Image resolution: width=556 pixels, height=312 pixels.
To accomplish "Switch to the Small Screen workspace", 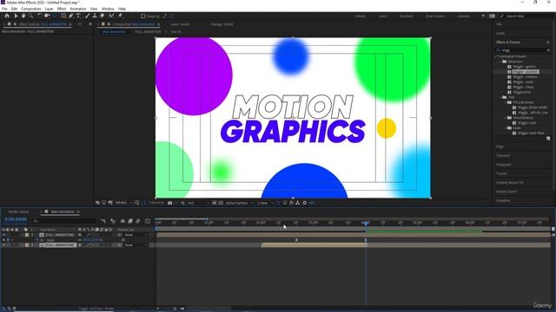I will pyautogui.click(x=434, y=16).
